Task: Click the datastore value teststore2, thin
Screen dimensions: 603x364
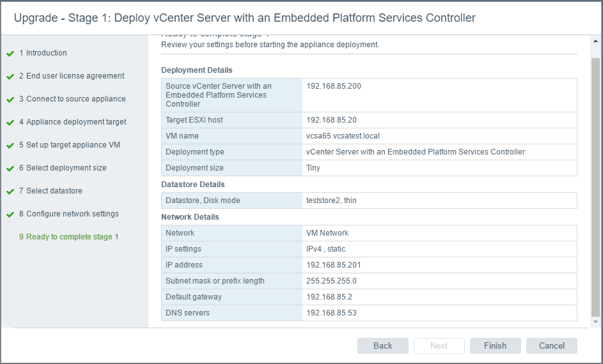Action: [331, 201]
